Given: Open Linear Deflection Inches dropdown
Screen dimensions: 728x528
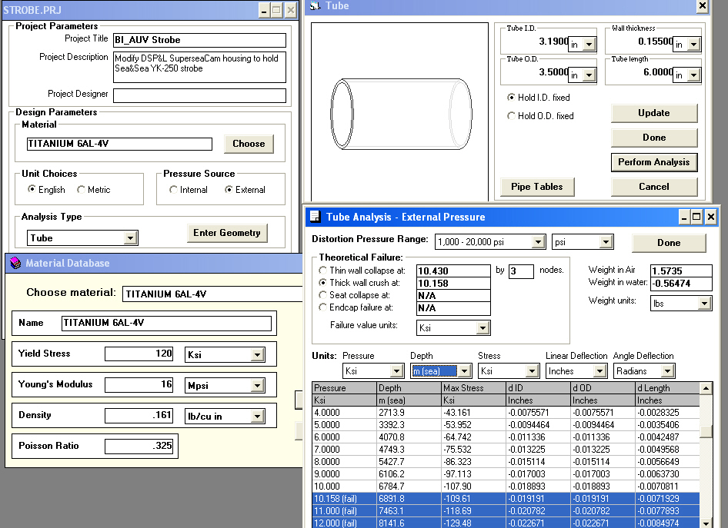Looking at the screenshot, I should coord(599,371).
